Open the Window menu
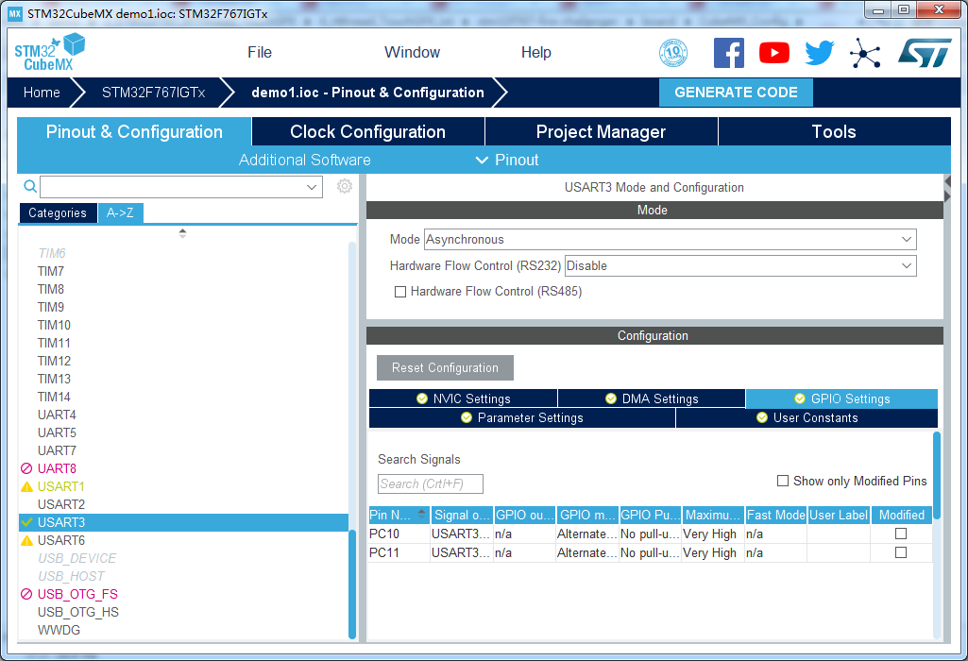Screen dimensions: 968x661 pyautogui.click(x=412, y=53)
